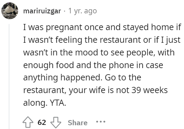This screenshot has height=129, width=184.
Task: Share this comment via the Share button
Action: pos(78,123)
